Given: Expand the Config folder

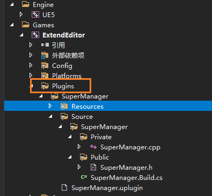Looking at the screenshot, I should pyautogui.click(x=31, y=65).
